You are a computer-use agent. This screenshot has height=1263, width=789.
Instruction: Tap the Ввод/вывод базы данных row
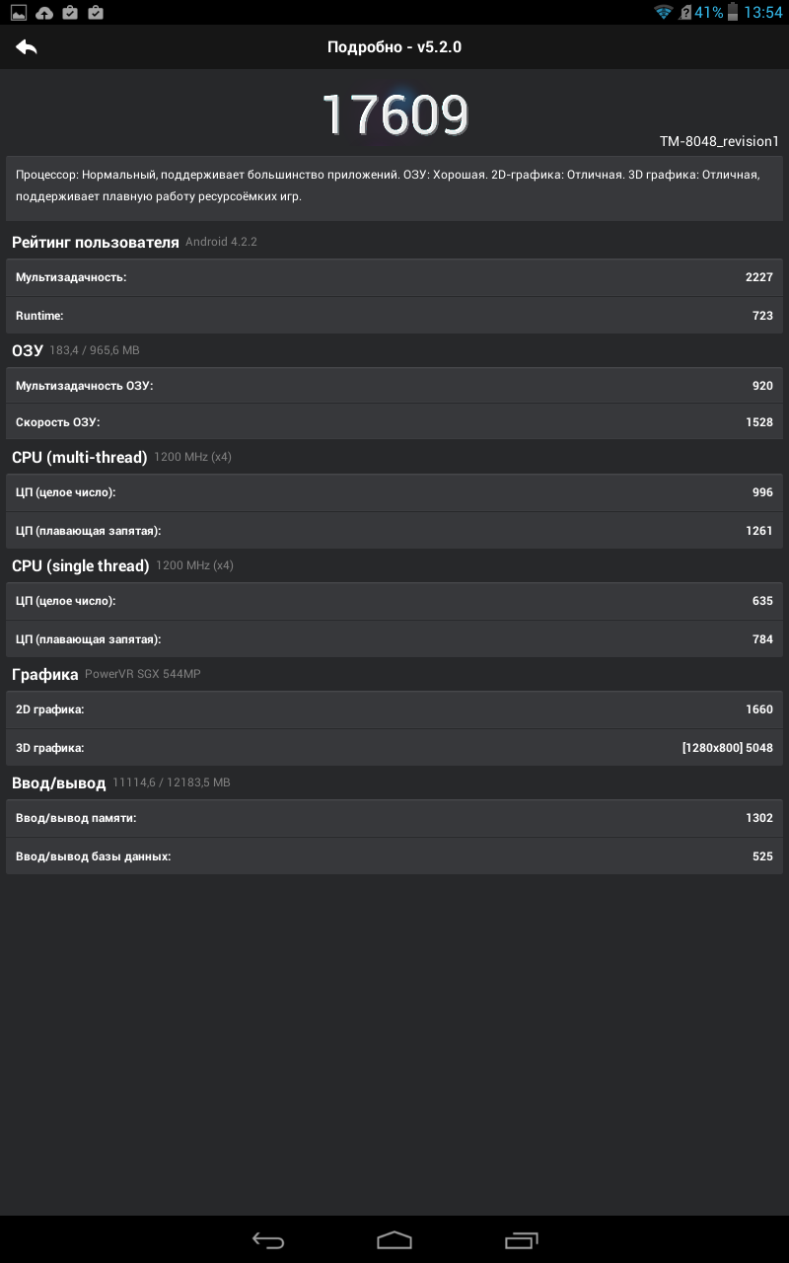[x=394, y=856]
